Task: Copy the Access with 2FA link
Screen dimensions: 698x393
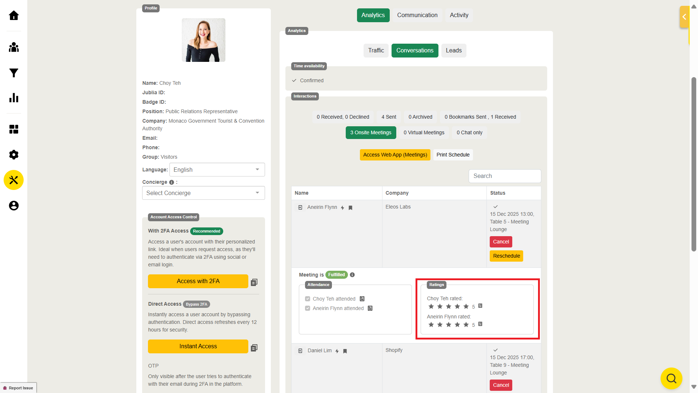Action: click(x=254, y=282)
